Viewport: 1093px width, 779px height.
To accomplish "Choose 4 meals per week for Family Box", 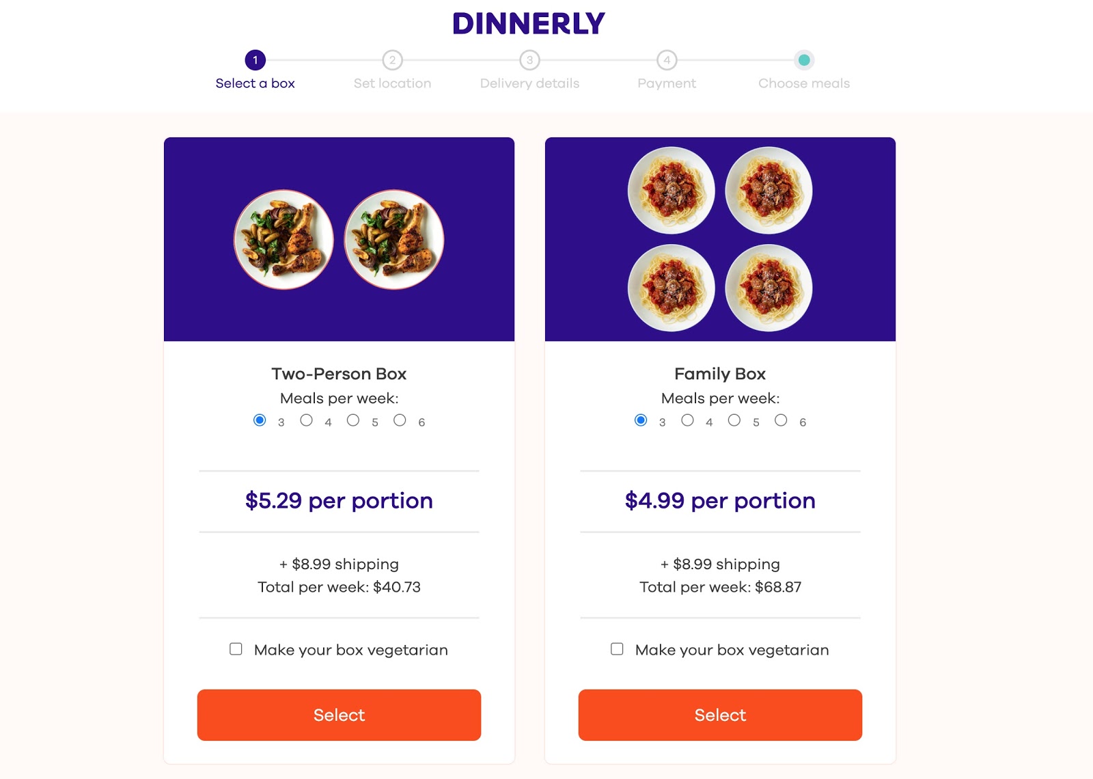I will click(688, 420).
